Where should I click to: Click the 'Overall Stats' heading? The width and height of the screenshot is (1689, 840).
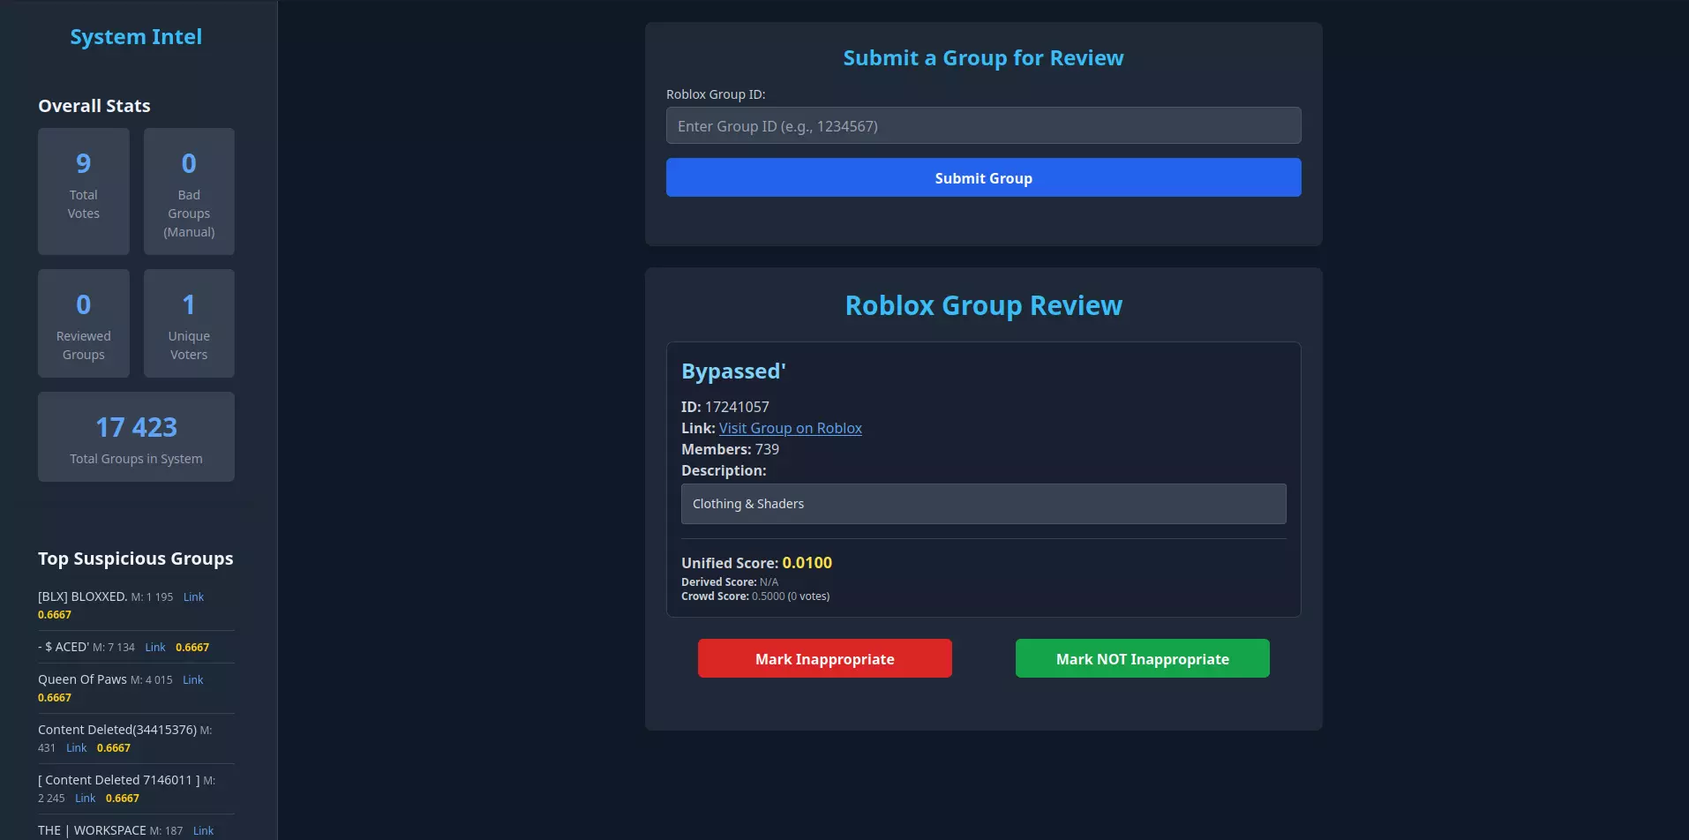pyautogui.click(x=94, y=106)
